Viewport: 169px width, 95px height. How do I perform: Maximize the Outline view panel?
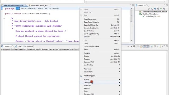(x=167, y=5)
